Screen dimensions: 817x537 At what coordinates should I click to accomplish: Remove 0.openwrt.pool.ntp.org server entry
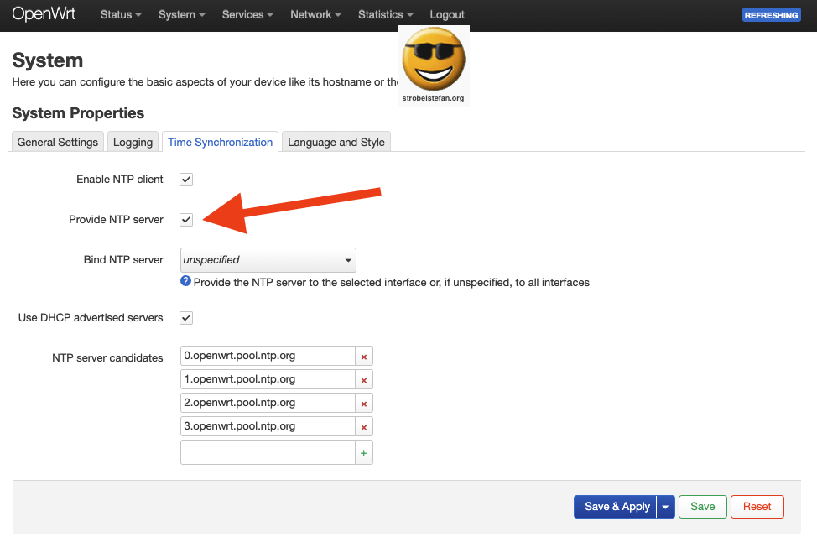(x=364, y=357)
